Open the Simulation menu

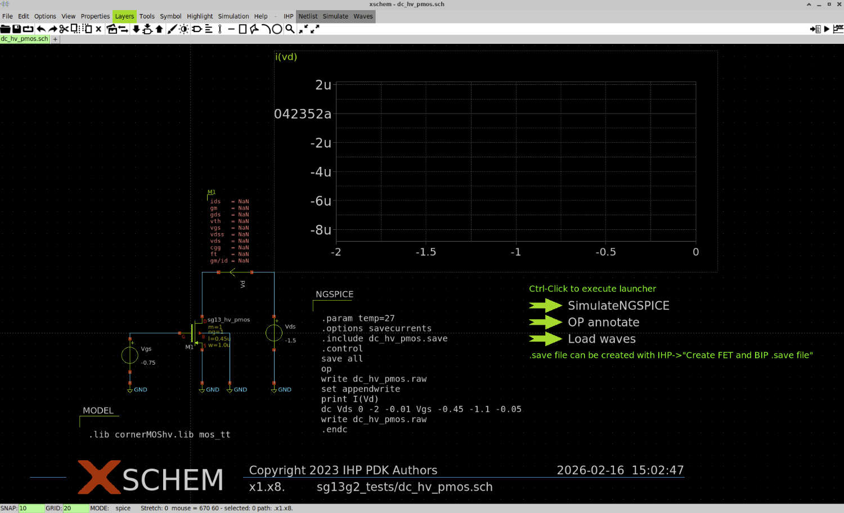coord(233,16)
